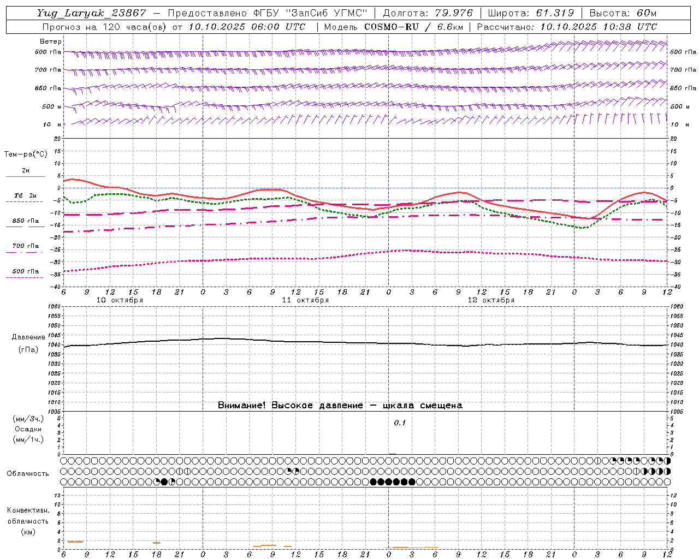Click the solid line sample under the 2м legend

pyautogui.click(x=25, y=176)
